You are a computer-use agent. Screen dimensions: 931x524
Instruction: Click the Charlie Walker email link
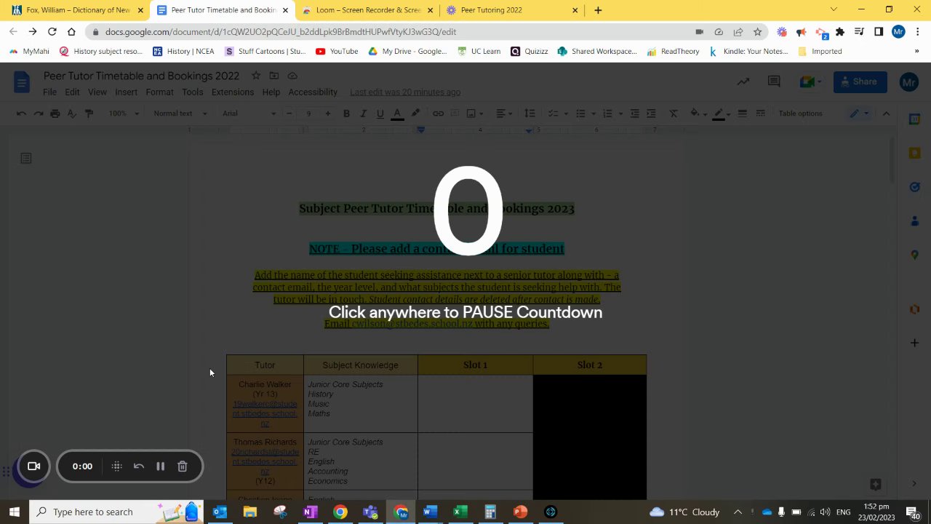265,413
